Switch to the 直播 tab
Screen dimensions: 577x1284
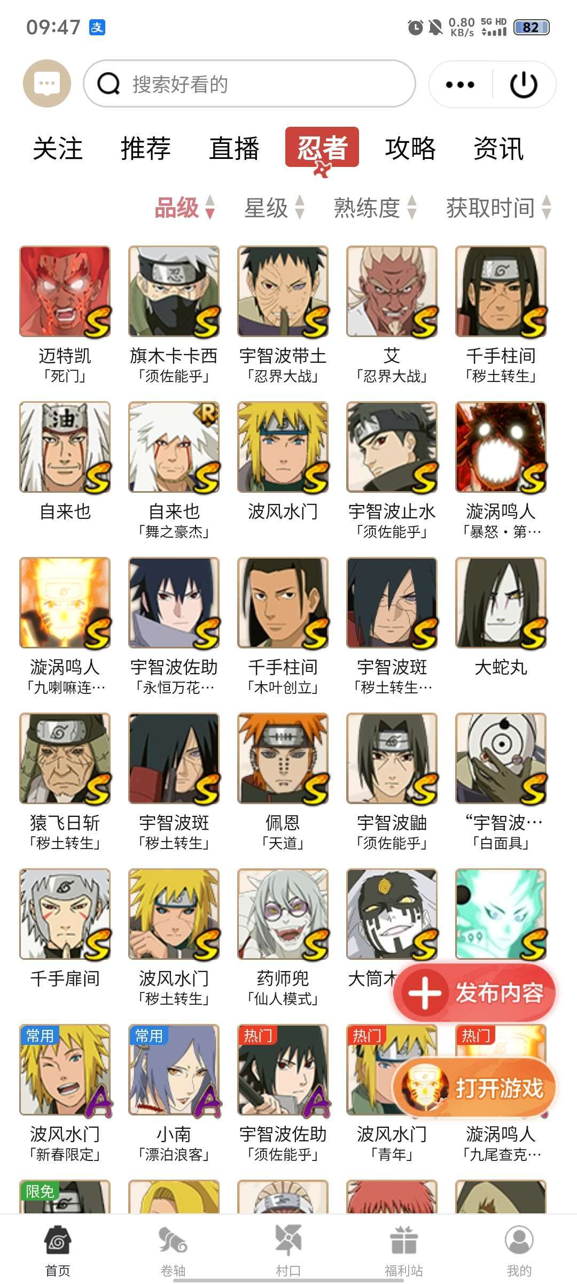[234, 148]
